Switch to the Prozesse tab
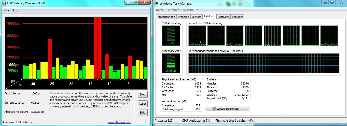 pyautogui.click(x=184, y=17)
